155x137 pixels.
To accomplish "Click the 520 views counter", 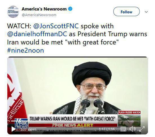I will (28, 129).
